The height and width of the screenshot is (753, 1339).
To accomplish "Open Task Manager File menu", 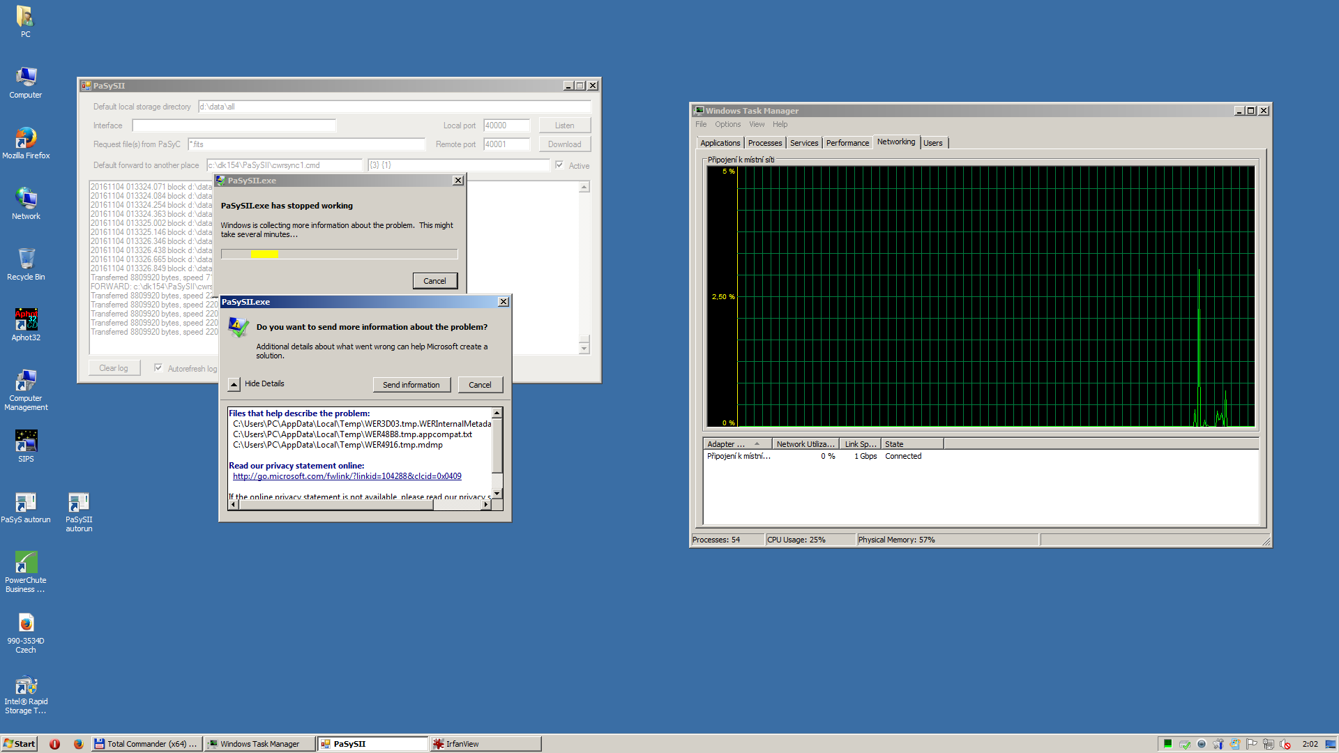I will pyautogui.click(x=700, y=125).
